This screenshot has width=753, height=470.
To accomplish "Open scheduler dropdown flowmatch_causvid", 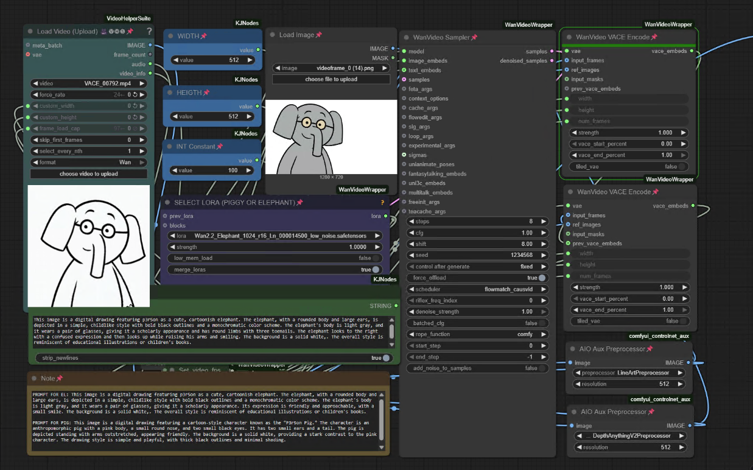I will point(477,289).
